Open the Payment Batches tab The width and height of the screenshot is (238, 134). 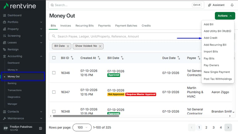[x=126, y=26]
